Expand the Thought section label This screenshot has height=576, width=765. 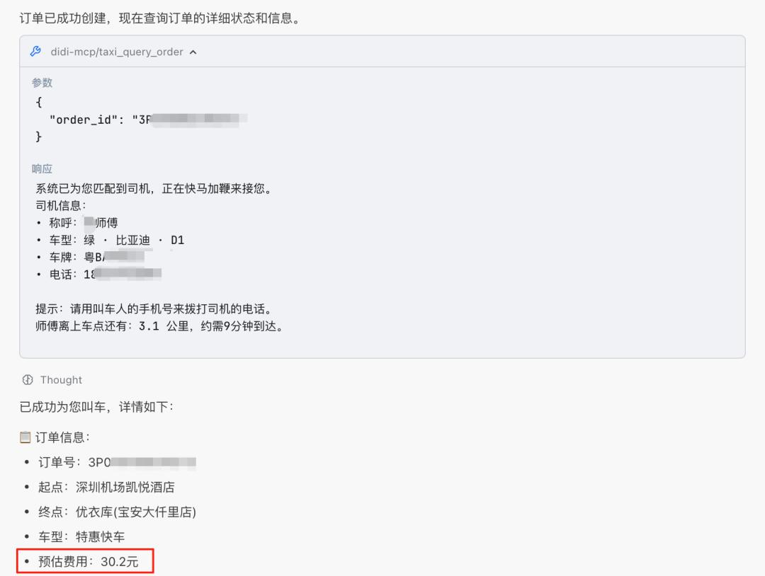[61, 379]
